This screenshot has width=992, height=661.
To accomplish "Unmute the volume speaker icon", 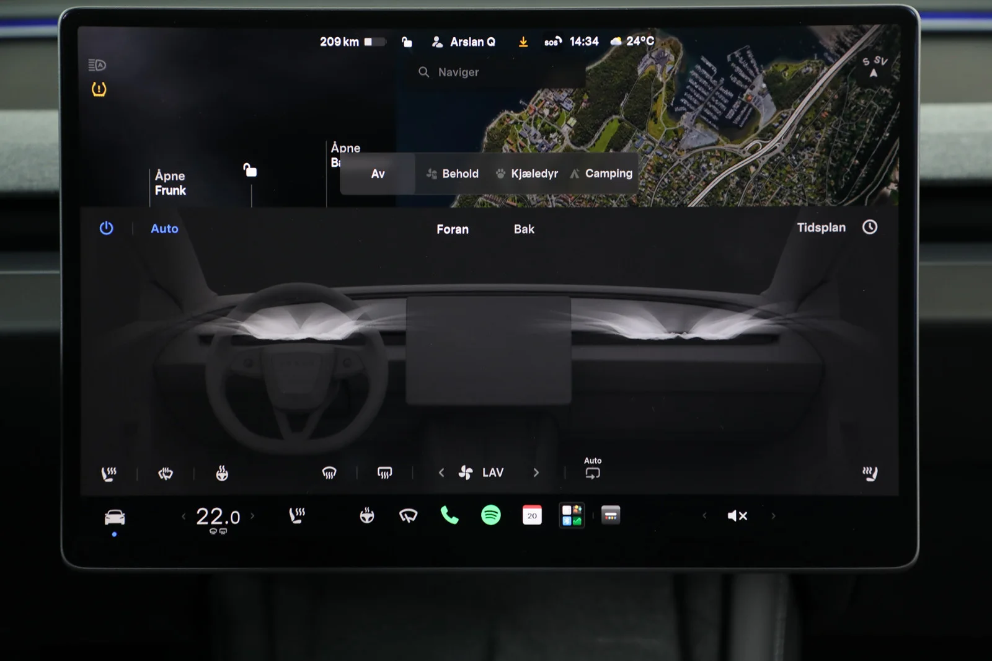I will pyautogui.click(x=737, y=516).
